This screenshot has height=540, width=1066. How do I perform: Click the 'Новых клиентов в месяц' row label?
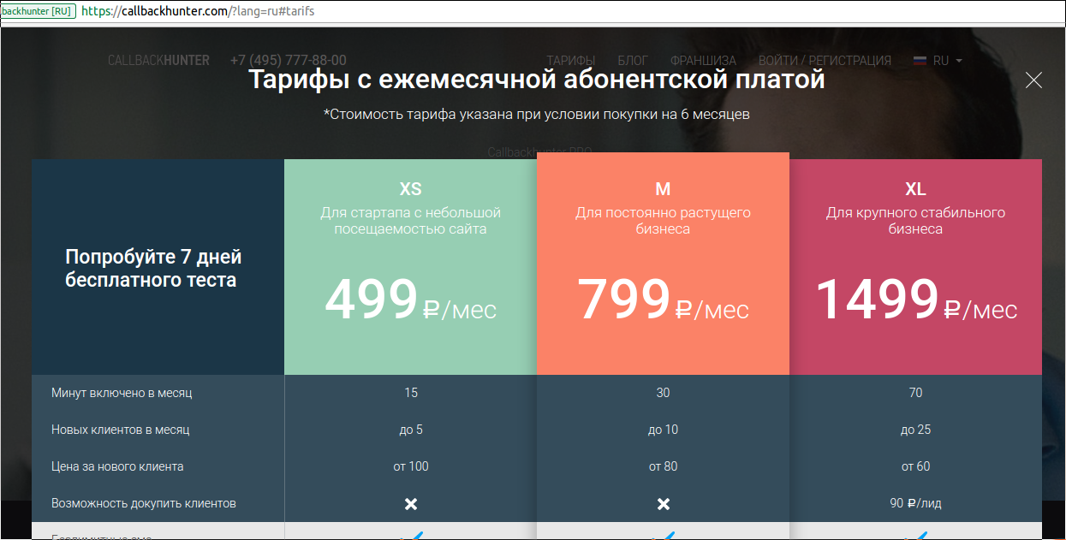(120, 430)
